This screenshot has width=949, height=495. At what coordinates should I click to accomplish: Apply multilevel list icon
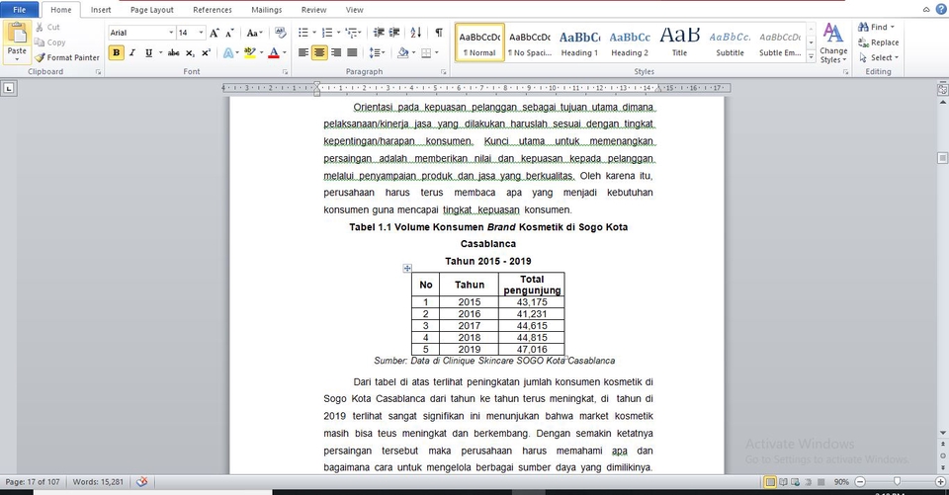pyautogui.click(x=351, y=33)
